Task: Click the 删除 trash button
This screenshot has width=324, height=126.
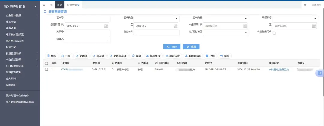Action: tap(52, 56)
